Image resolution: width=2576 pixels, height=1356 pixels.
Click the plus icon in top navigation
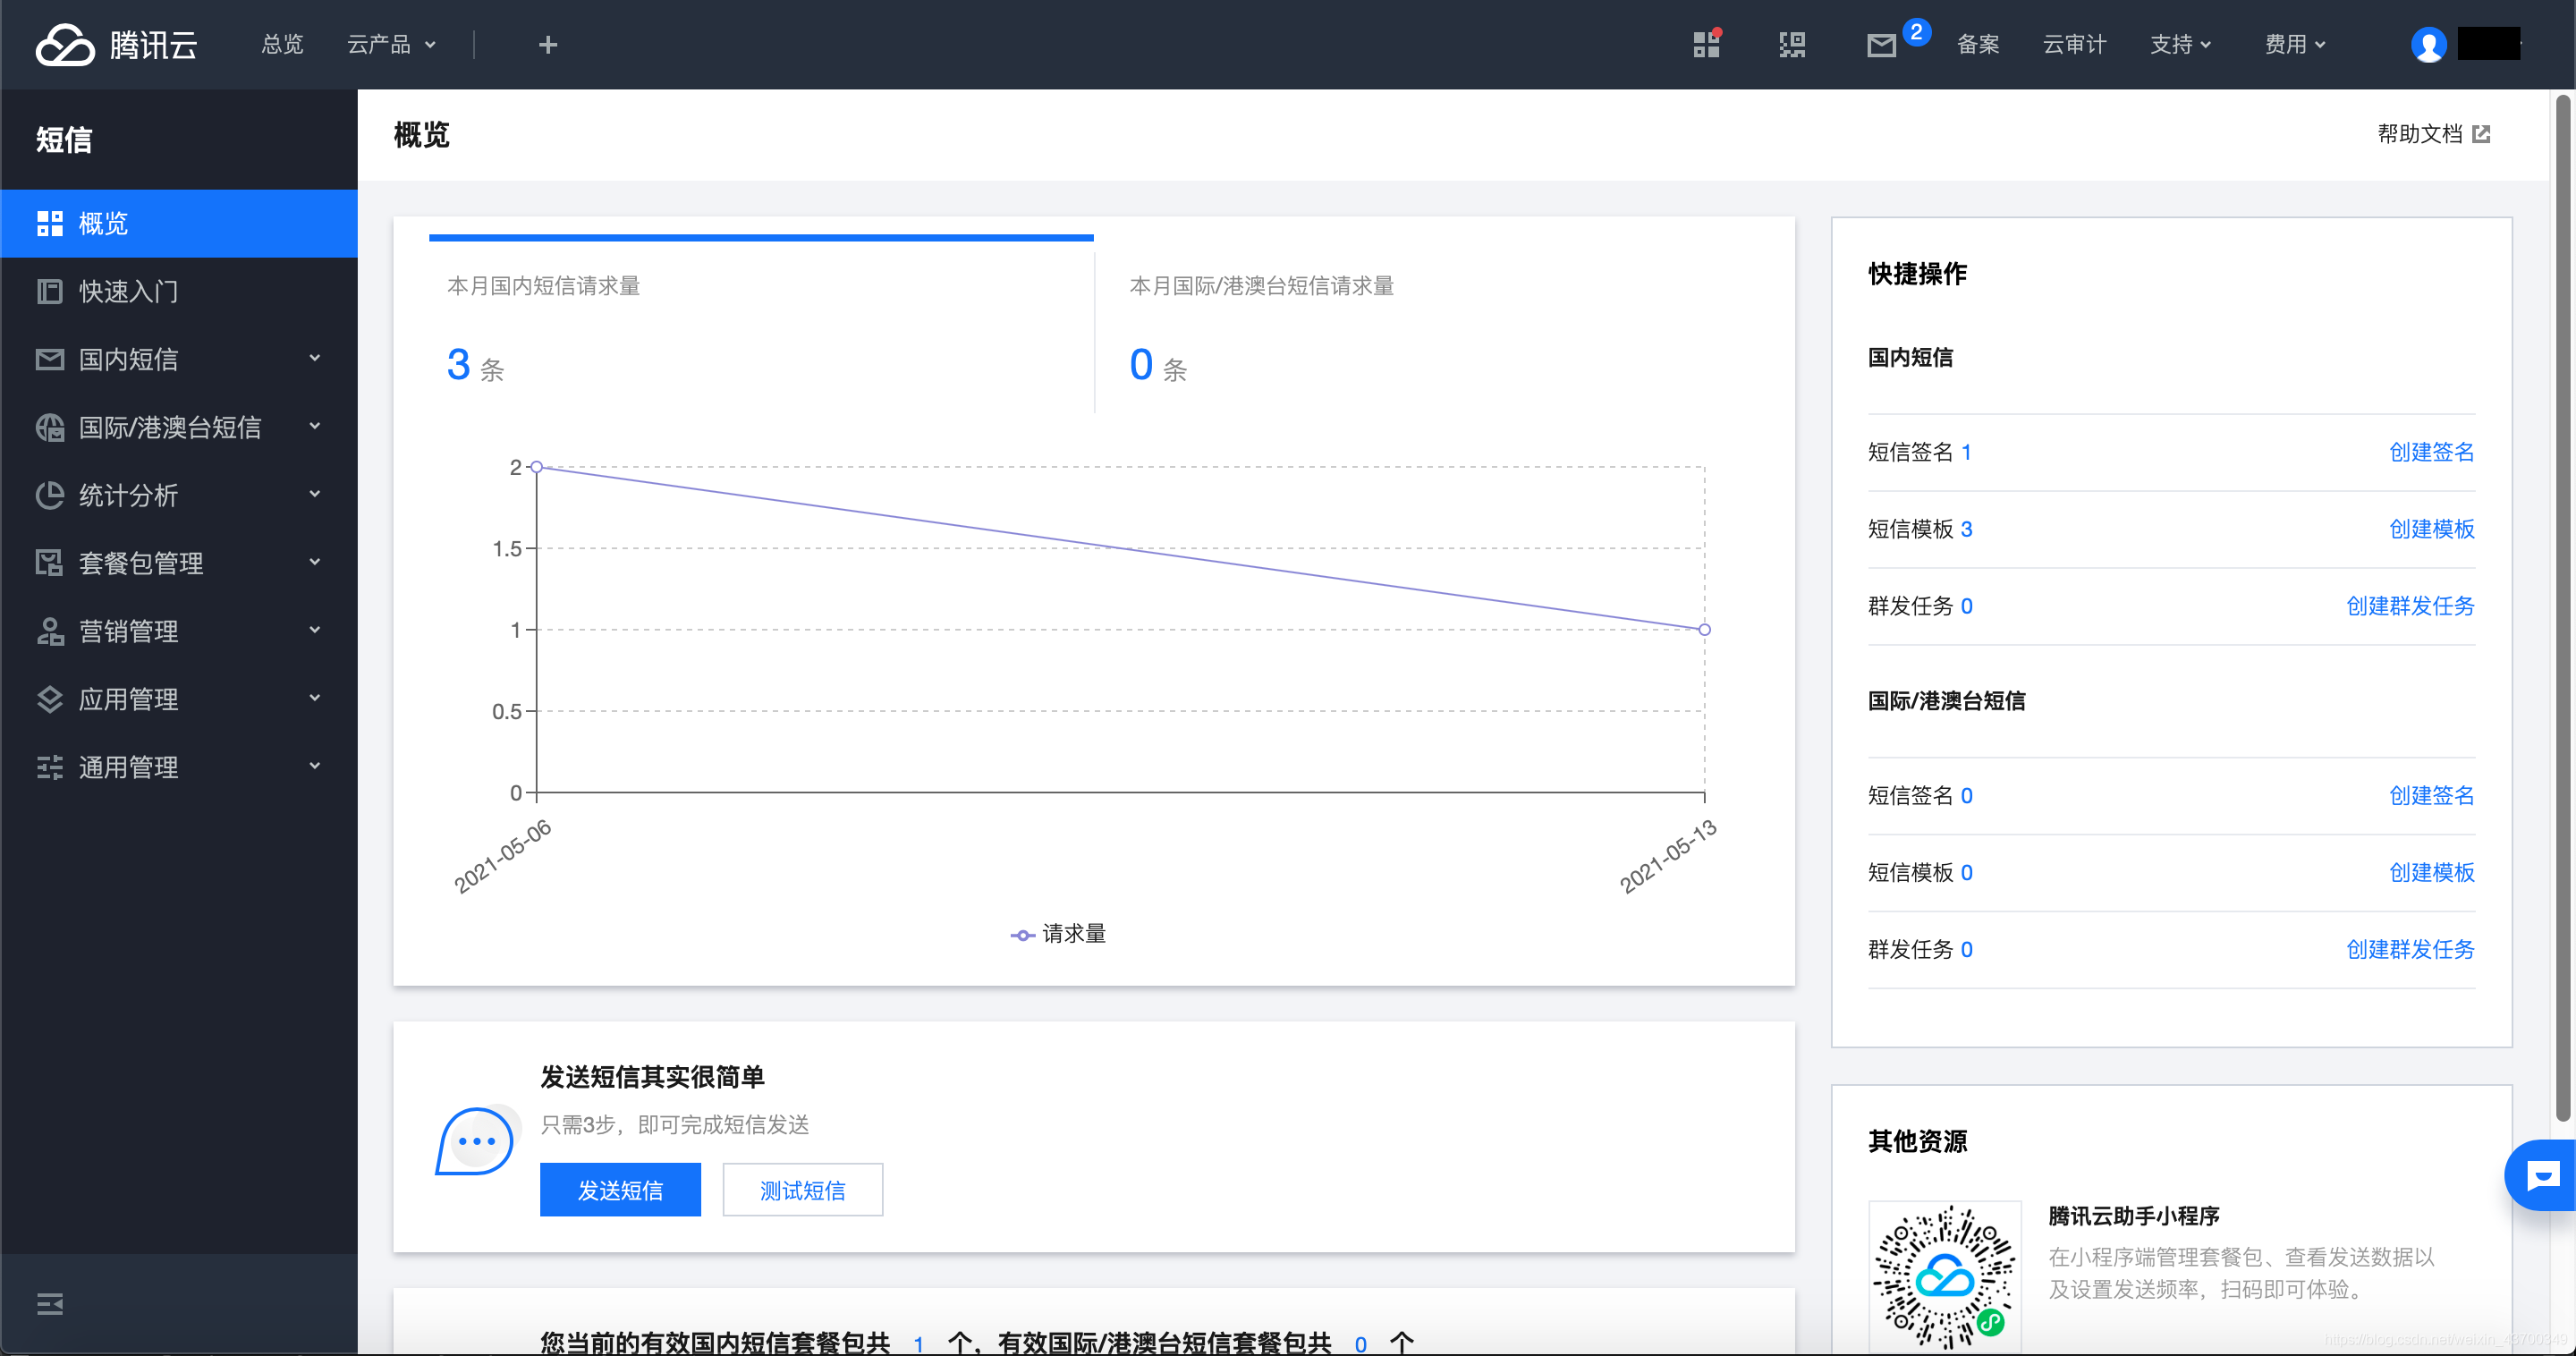pos(547,45)
